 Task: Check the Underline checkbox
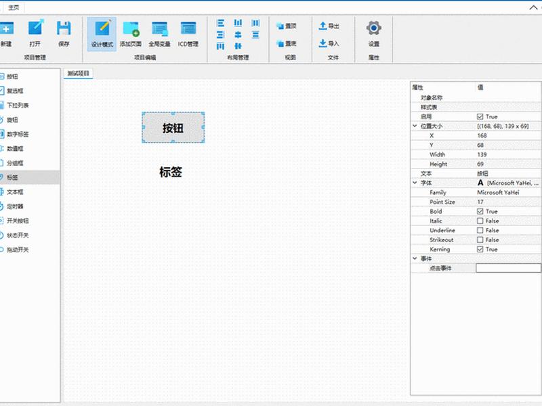point(480,230)
